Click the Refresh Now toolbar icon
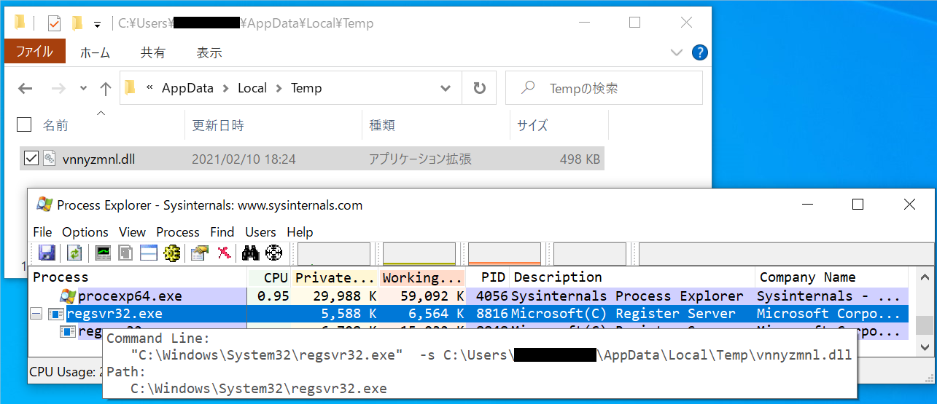Image resolution: width=937 pixels, height=404 pixels. tap(74, 253)
